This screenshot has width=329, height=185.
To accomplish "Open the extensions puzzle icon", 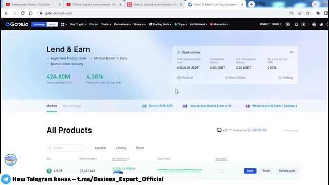I will [x=318, y=13].
